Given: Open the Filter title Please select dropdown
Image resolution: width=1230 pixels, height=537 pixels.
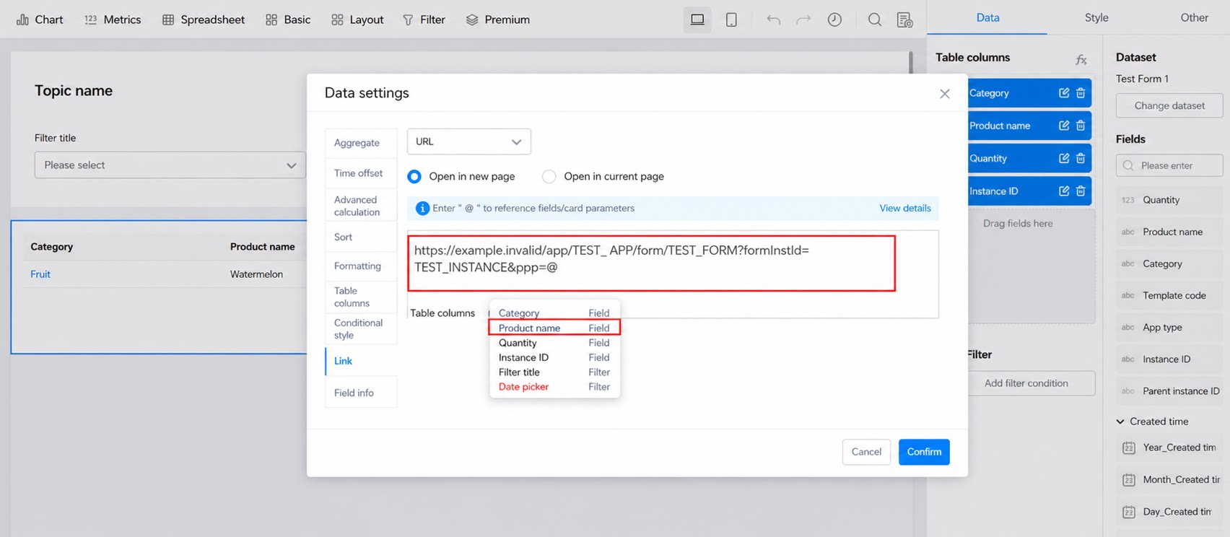Looking at the screenshot, I should (170, 165).
